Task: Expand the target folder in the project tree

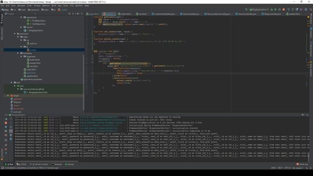Action: pos(8,96)
